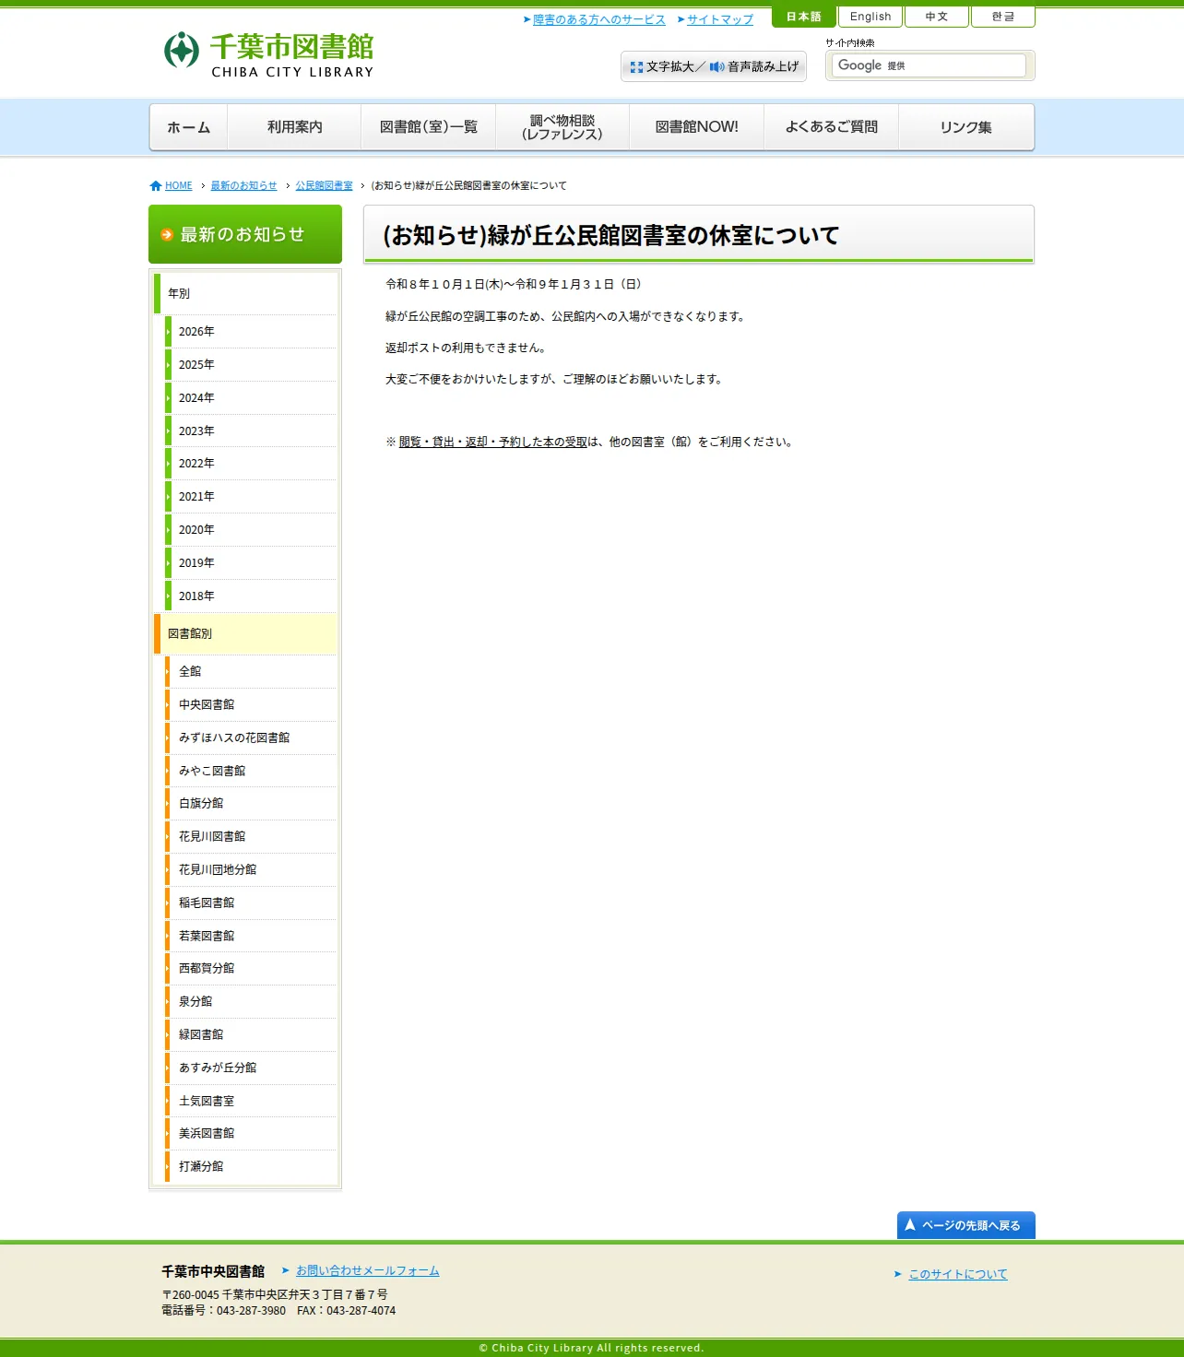Click the HOME house icon in breadcrumb
The width and height of the screenshot is (1184, 1357).
tap(156, 186)
